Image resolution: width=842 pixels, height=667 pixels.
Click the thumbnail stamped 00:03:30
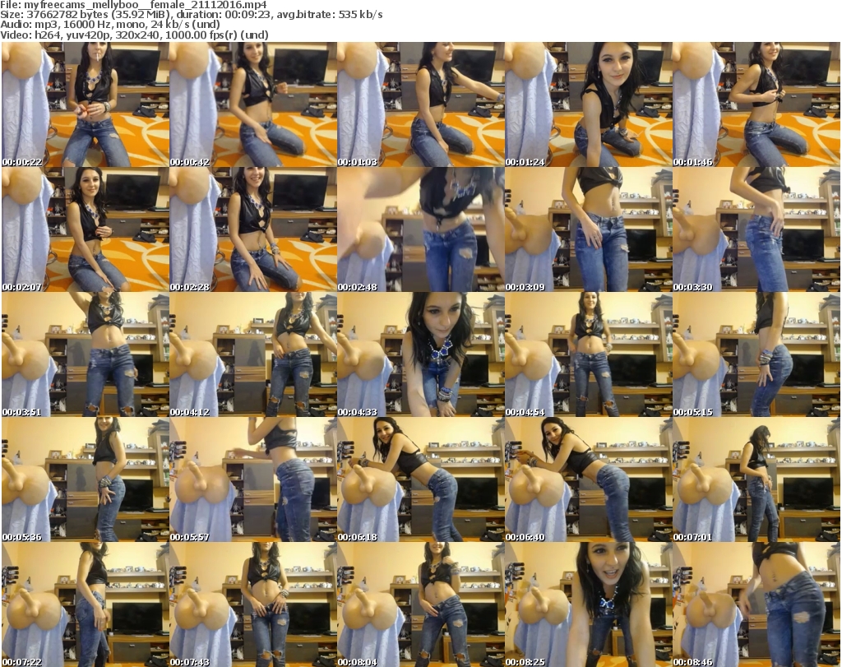[x=756, y=229]
